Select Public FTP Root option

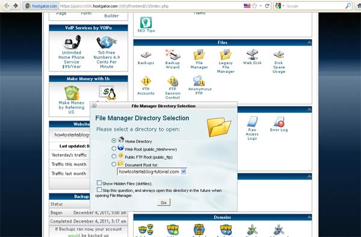(x=114, y=157)
